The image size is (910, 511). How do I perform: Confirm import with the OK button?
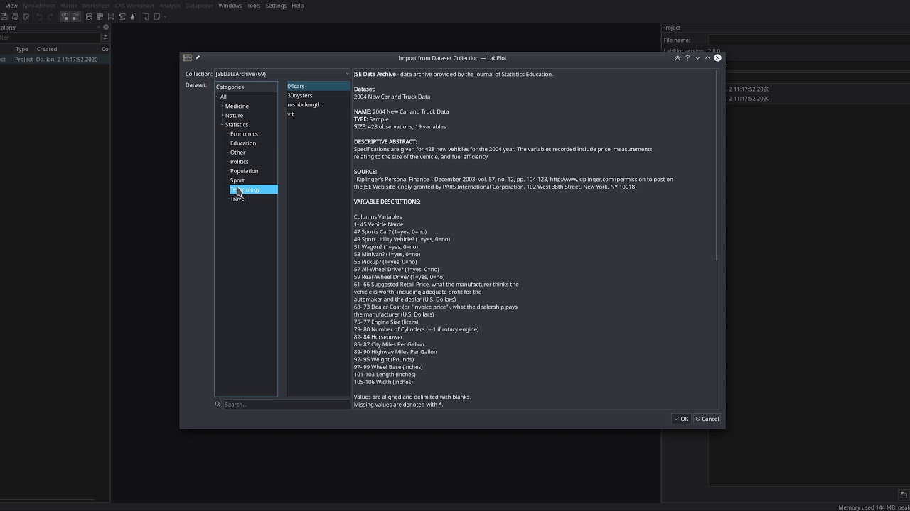click(x=681, y=419)
